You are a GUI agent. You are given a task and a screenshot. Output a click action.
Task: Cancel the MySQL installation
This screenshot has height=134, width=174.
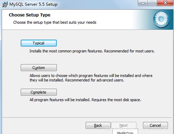point(155,125)
